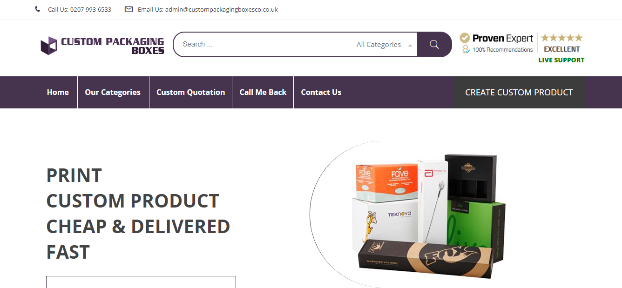This screenshot has height=288, width=622.
Task: Click the Custom Packaging Boxes cube logo
Action: click(x=49, y=46)
